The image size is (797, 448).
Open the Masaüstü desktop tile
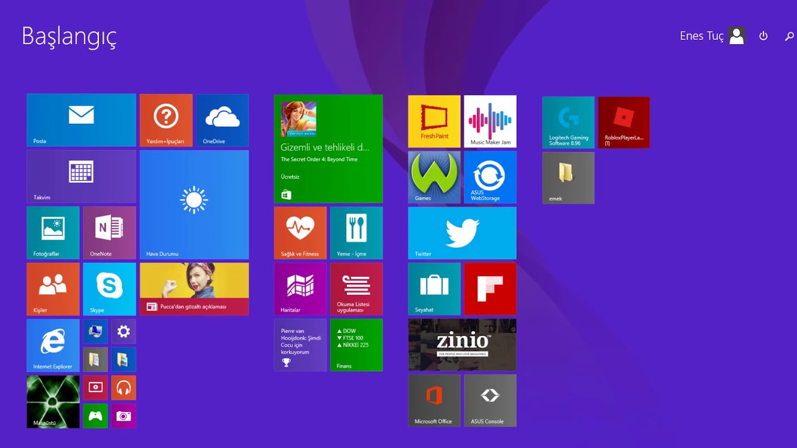53,402
